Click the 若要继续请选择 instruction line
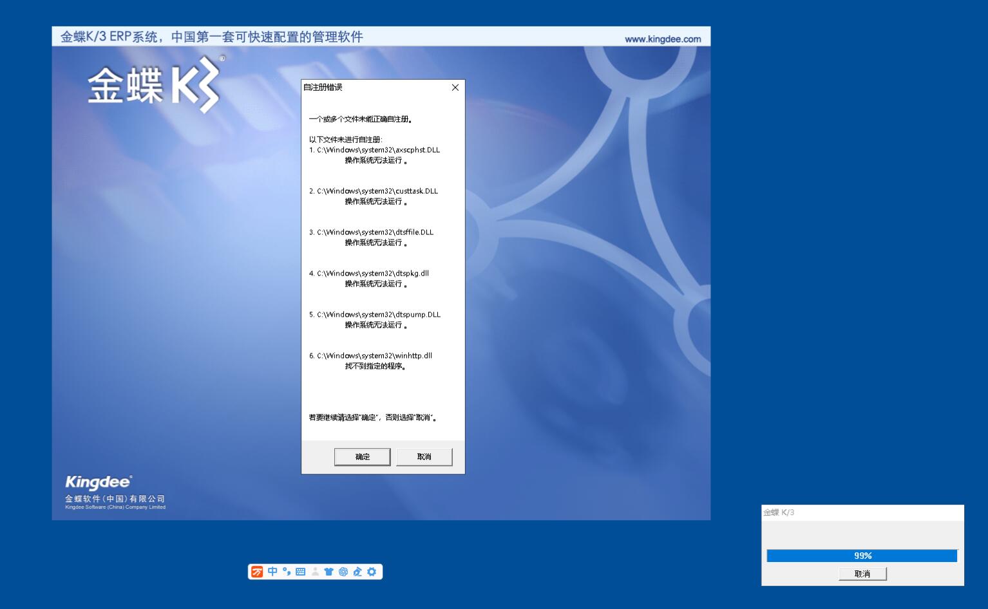Viewport: 988px width, 609px height. click(373, 418)
